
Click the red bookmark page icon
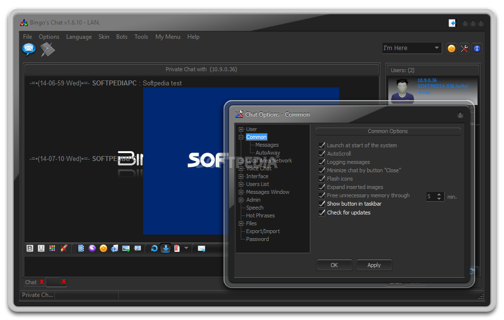coord(177,248)
